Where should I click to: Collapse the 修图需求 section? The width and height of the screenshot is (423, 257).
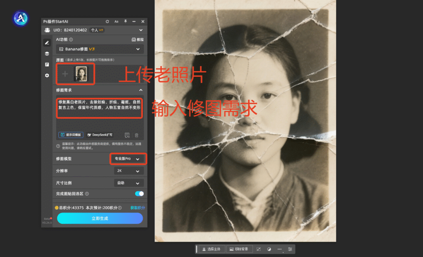[140, 90]
